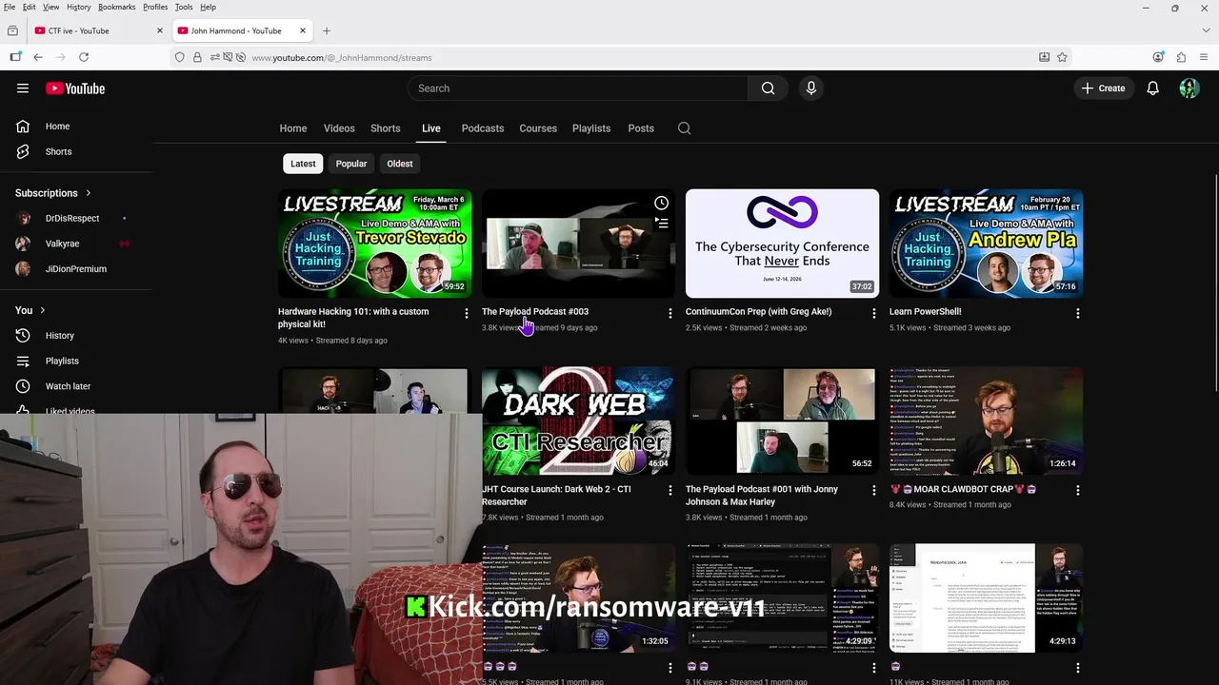Switch to channel Videos tab

coord(339,128)
